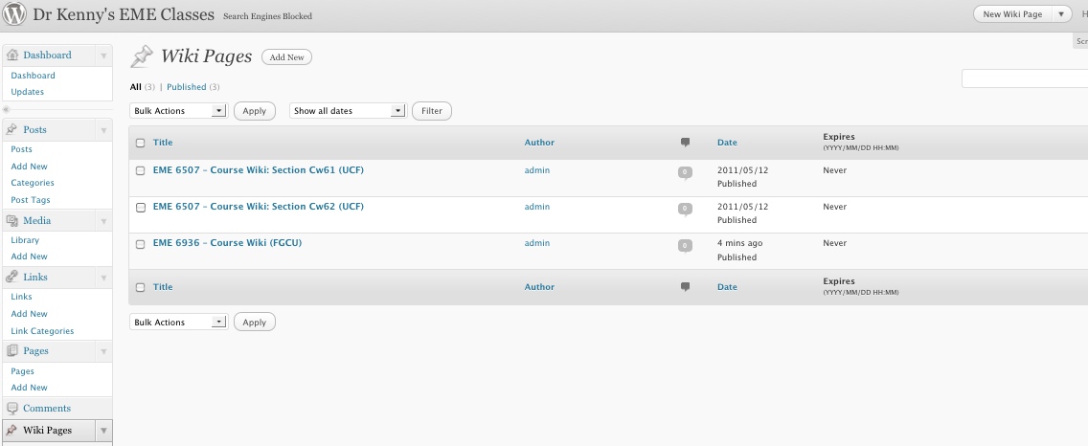The height and width of the screenshot is (446, 1088).
Task: Open Library under Media menu
Action: (25, 240)
